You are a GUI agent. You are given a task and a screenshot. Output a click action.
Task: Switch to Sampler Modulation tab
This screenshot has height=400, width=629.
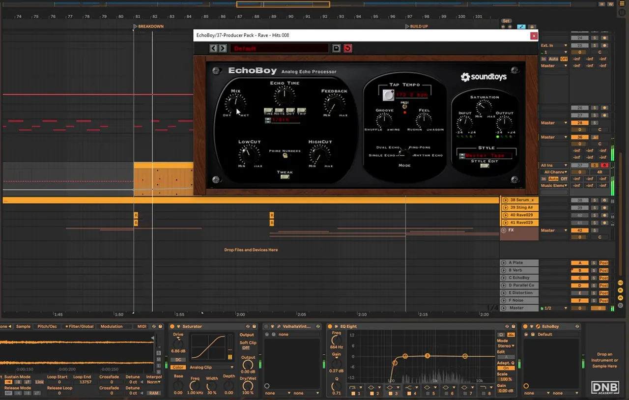112,326
